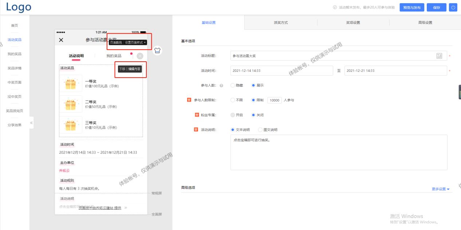Switch to the 派奖方式 tab
The image size is (461, 230).
280,22
